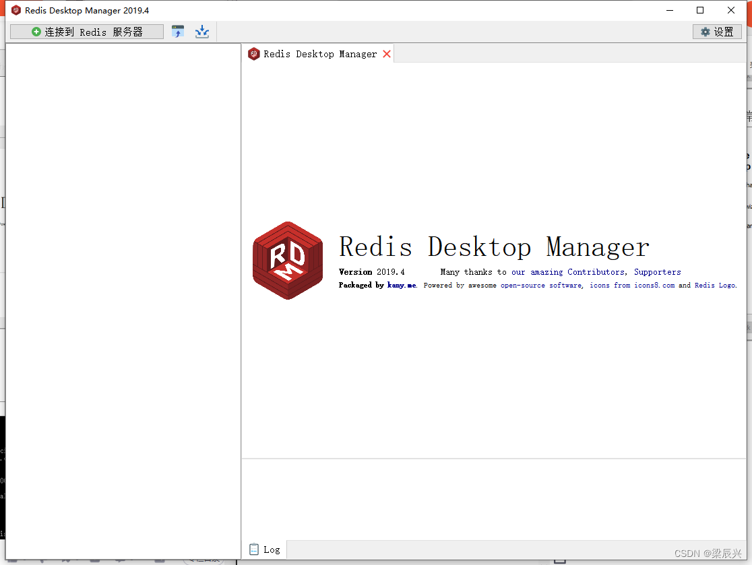Image resolution: width=752 pixels, height=565 pixels.
Task: Click the Redis Desktop Manager heading text
Action: tap(494, 247)
